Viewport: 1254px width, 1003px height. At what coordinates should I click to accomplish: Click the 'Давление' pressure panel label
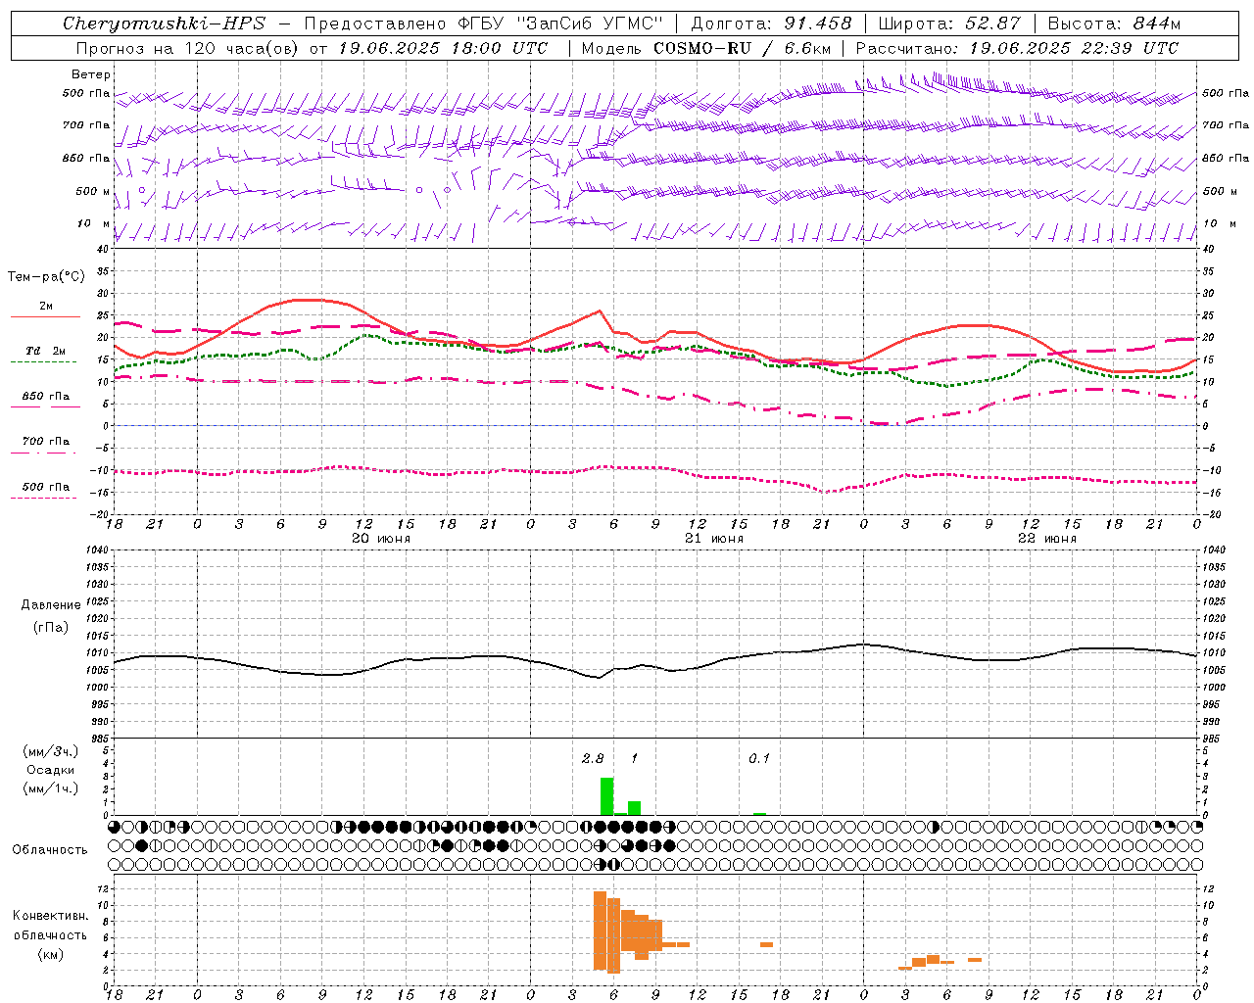[x=51, y=605]
